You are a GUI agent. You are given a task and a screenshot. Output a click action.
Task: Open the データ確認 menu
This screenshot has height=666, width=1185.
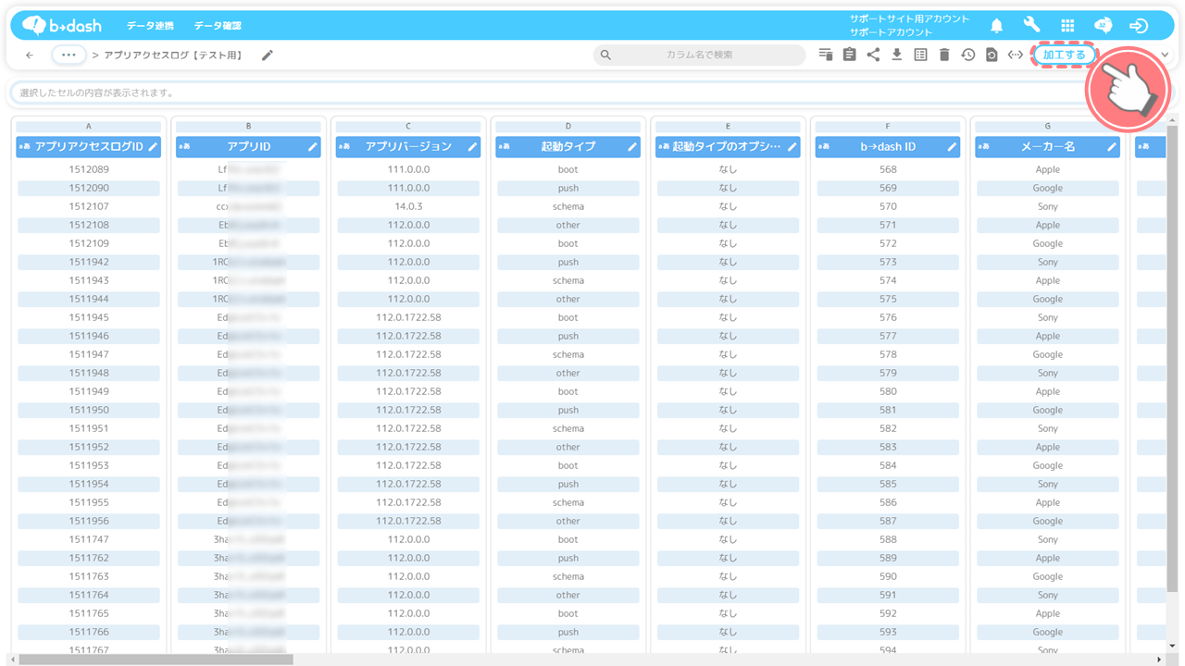(218, 26)
